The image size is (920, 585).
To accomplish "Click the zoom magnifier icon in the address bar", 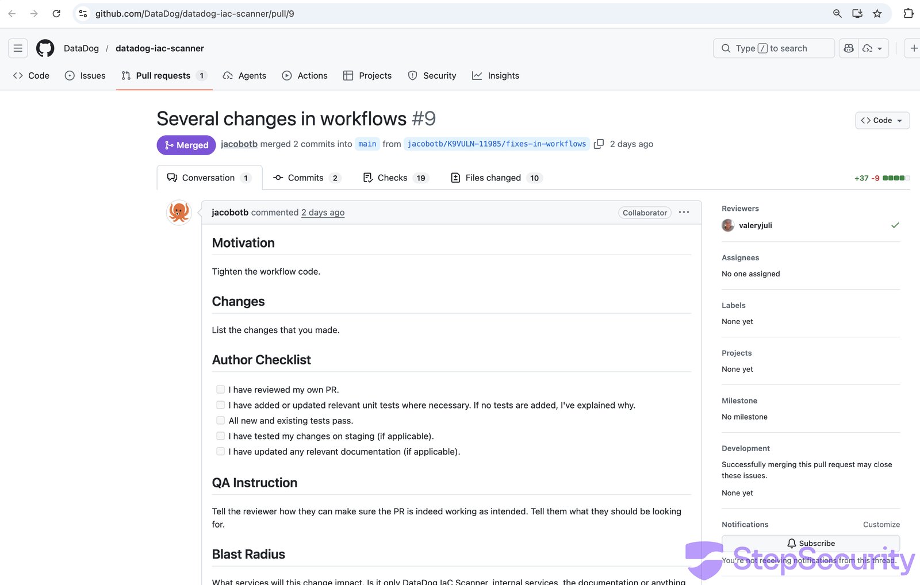I will [837, 13].
